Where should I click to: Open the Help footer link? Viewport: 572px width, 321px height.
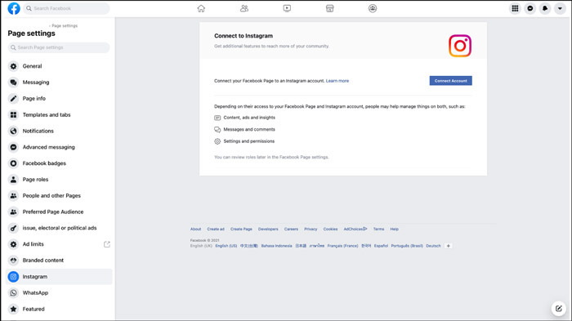395,229
